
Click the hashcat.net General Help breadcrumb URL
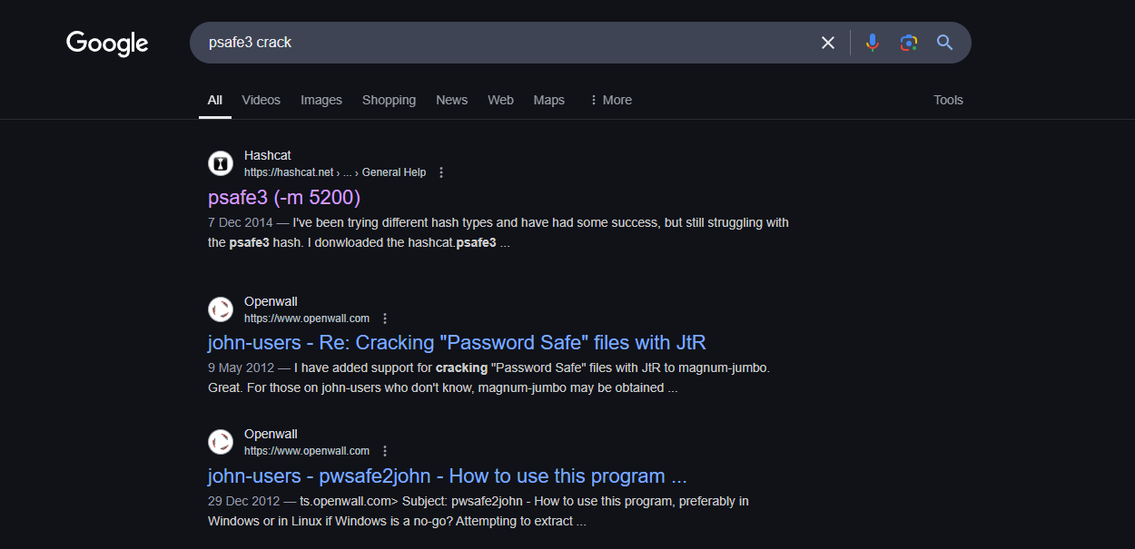335,172
